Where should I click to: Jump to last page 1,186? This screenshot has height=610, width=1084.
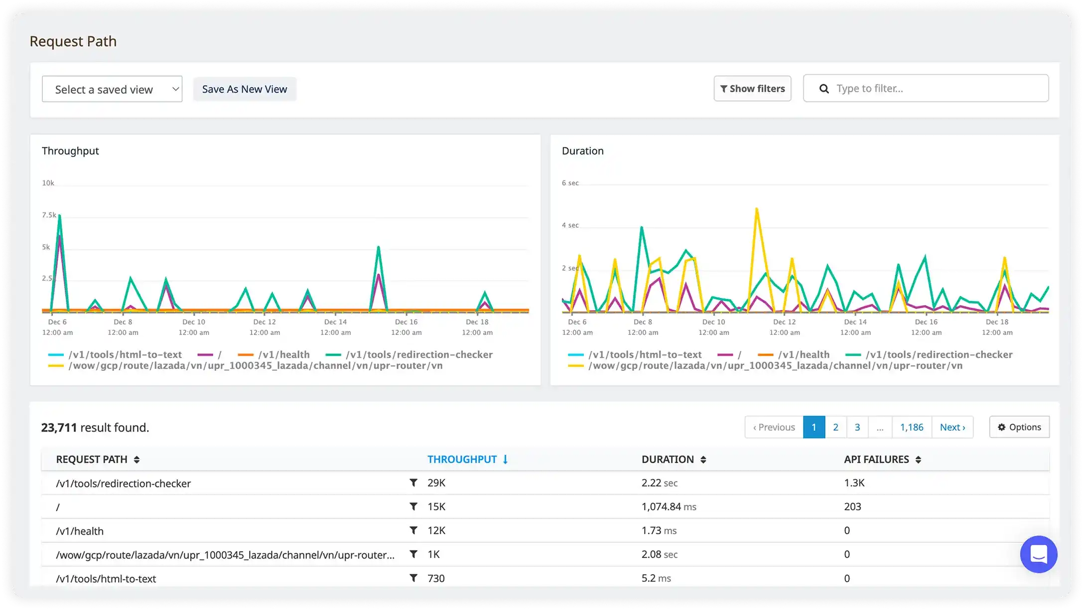(x=911, y=427)
